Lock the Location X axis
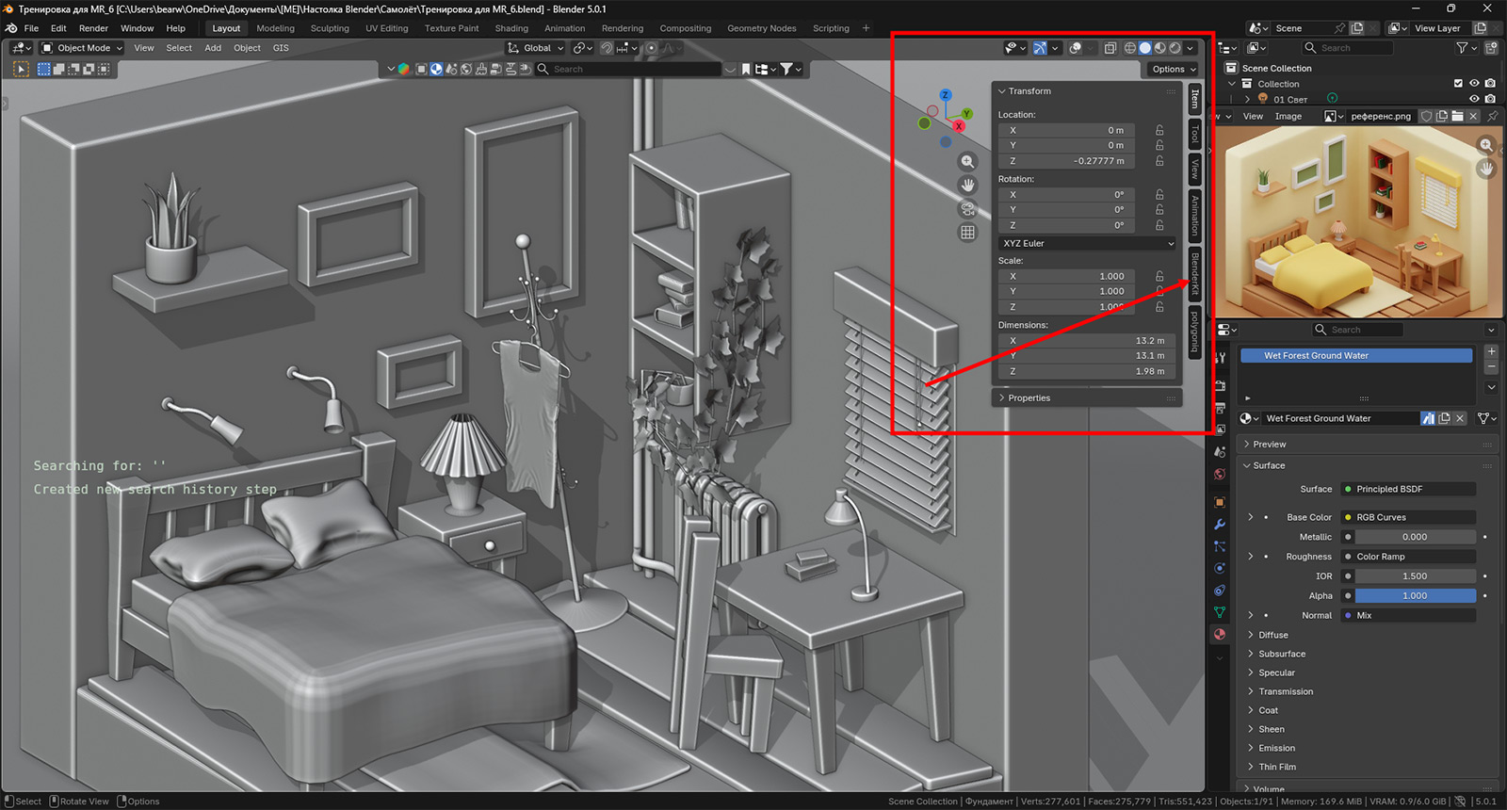This screenshot has width=1507, height=810. pyautogui.click(x=1159, y=130)
